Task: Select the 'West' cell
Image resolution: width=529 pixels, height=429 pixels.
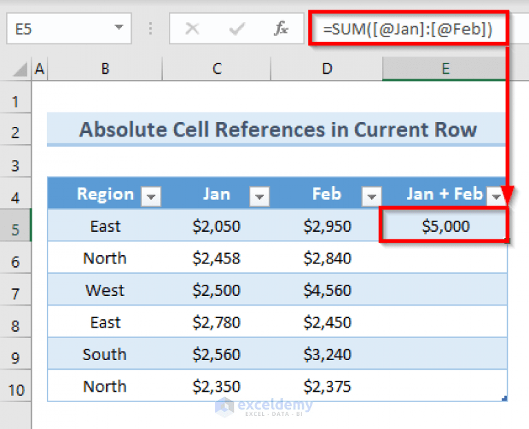Action: 105,290
